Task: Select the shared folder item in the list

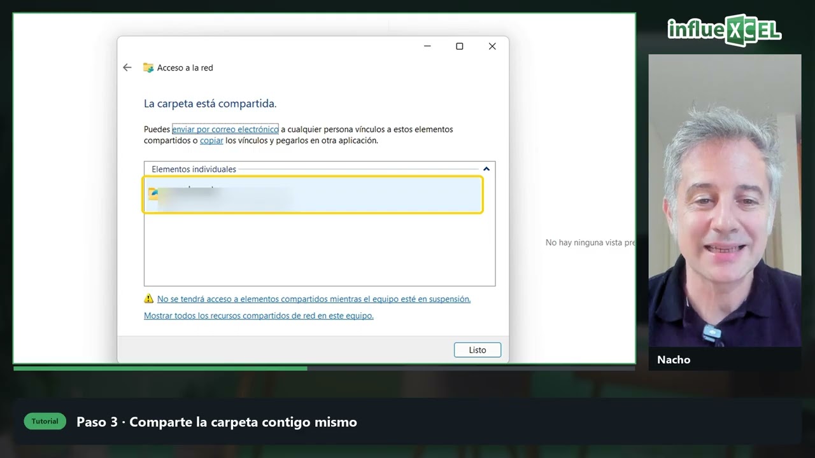Action: click(313, 195)
